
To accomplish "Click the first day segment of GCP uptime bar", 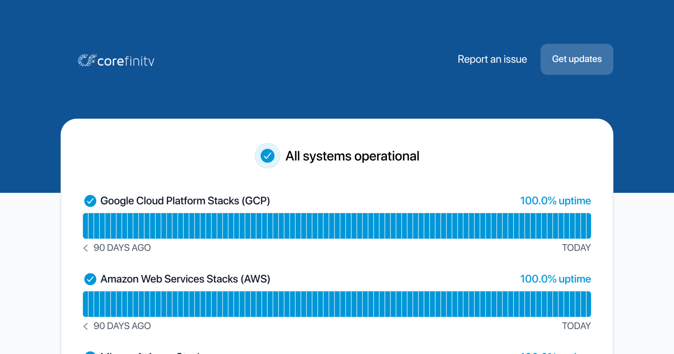I will click(85, 226).
